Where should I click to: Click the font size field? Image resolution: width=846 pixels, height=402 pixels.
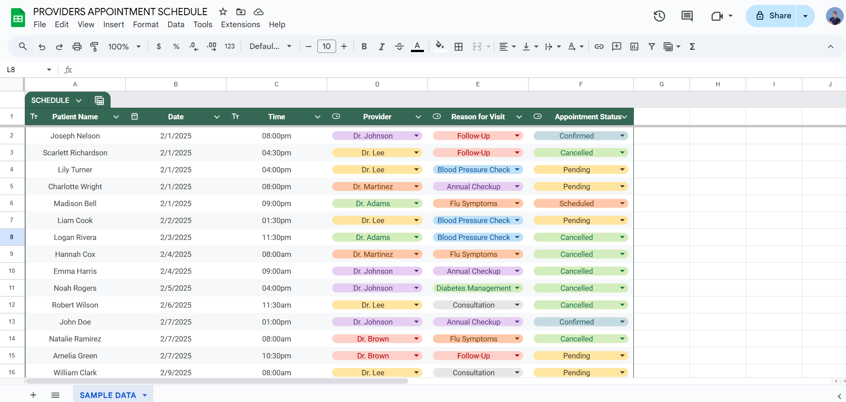[x=326, y=46]
